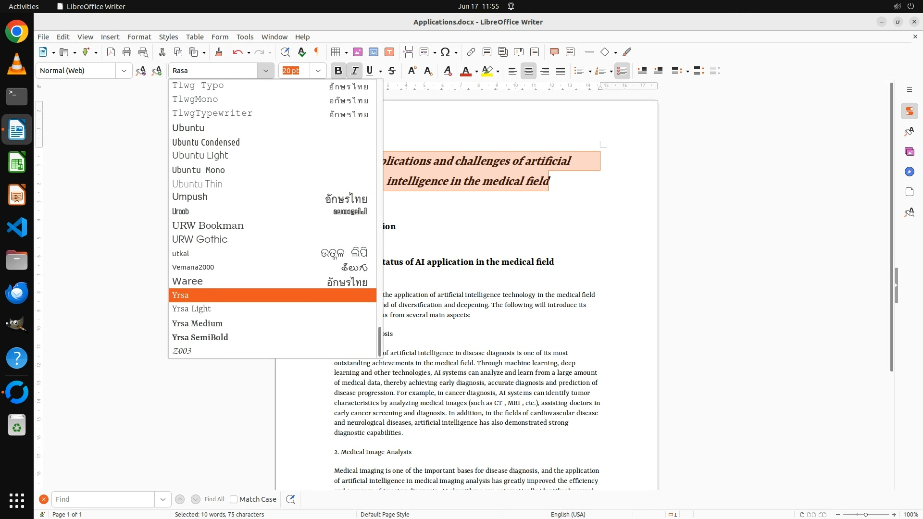Screen dimensions: 923x519
Task: Enable the Match Case checkbox
Action: tap(234, 499)
